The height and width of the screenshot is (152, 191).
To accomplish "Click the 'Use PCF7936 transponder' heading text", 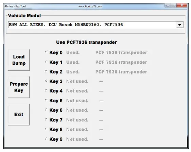I will pyautogui.click(x=86, y=42).
